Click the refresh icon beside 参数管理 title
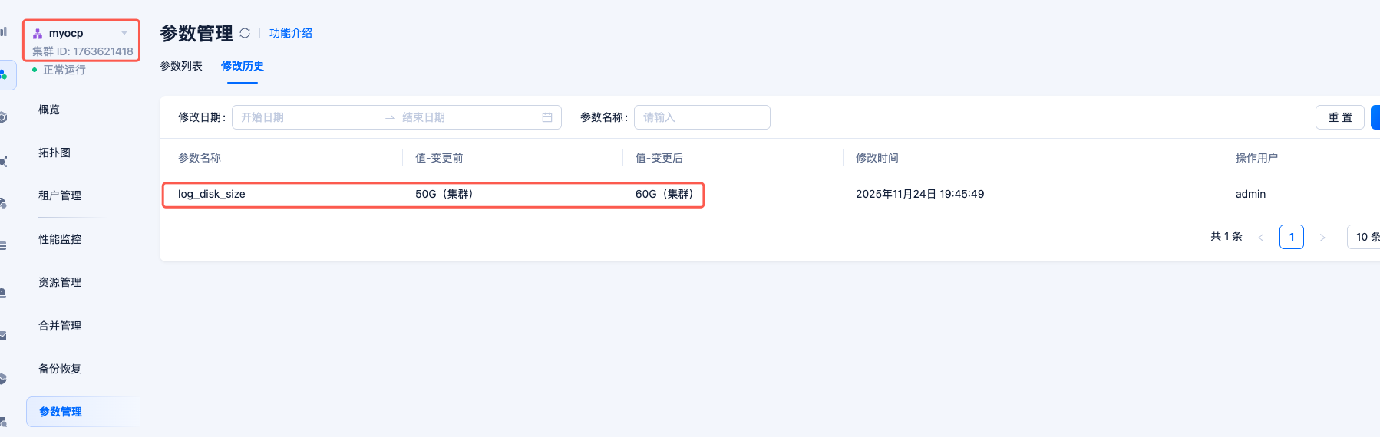Image resolution: width=1380 pixels, height=437 pixels. click(x=245, y=33)
